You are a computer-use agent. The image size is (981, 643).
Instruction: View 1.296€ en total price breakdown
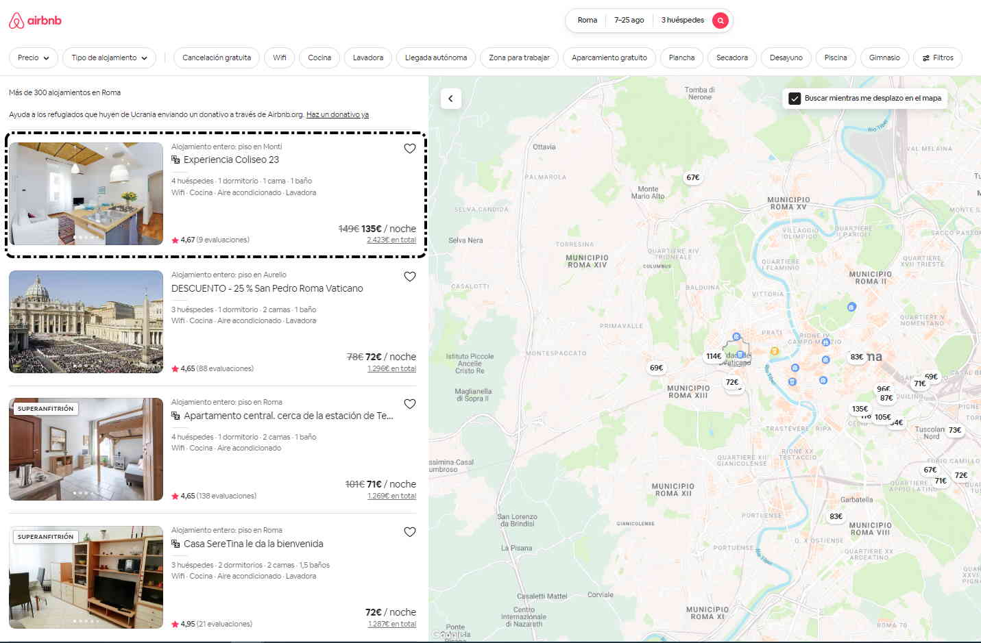coord(391,368)
